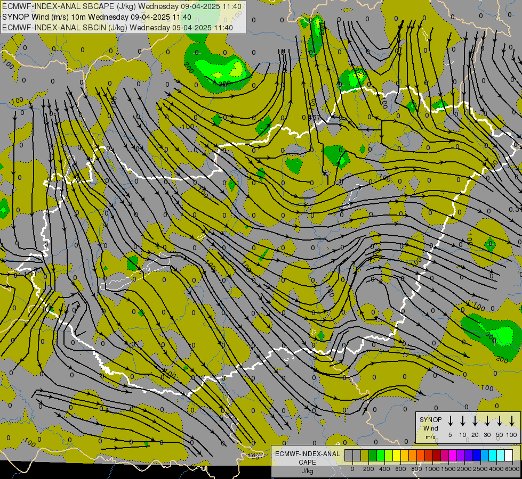Click the 20 m/s wind arrow in legend
Screen dimensions: 522x479
click(475, 420)
